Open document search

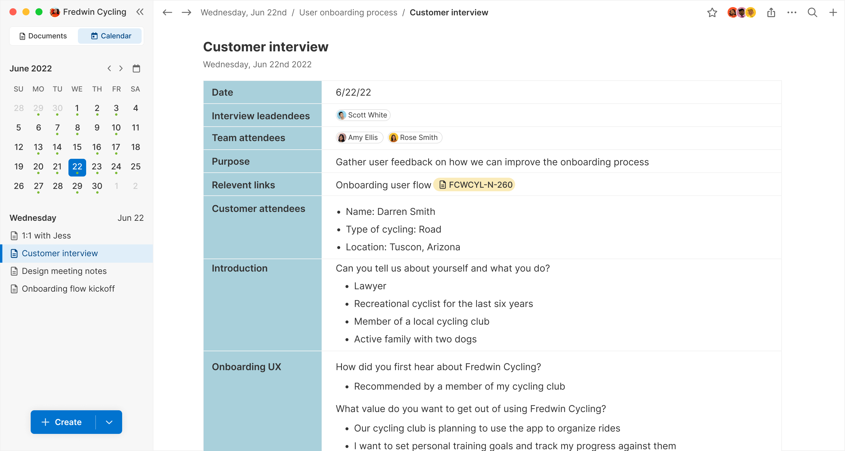[x=812, y=12]
